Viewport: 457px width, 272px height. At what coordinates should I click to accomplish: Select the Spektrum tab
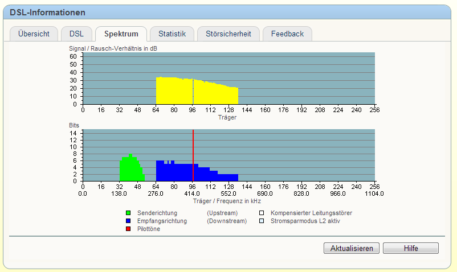point(121,34)
